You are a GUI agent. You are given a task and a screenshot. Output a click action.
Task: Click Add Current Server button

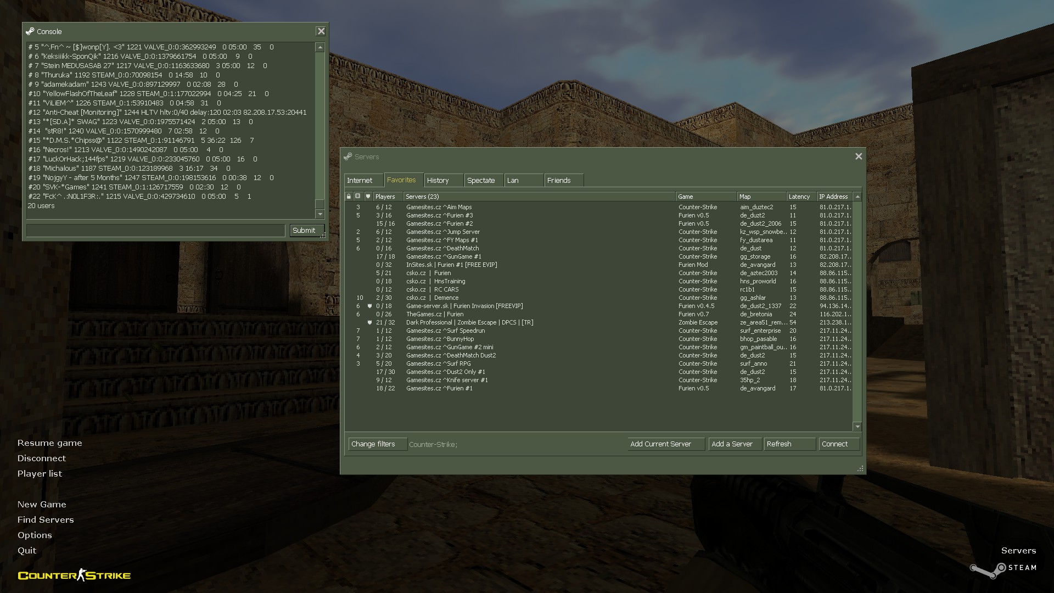coord(666,444)
